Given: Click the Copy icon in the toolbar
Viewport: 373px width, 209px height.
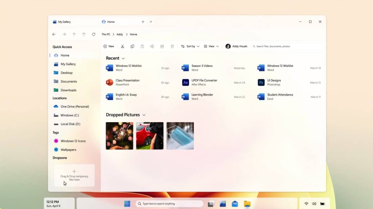Looking at the screenshot, I should pos(132,46).
